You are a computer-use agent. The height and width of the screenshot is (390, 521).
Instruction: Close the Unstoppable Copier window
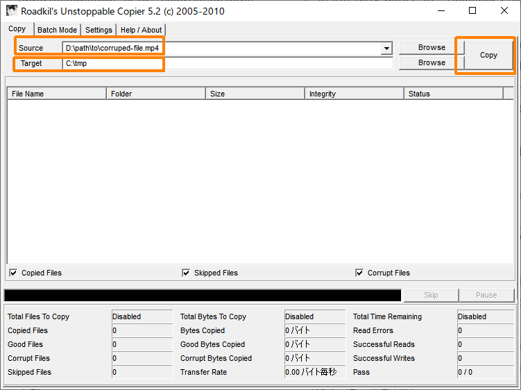(504, 11)
